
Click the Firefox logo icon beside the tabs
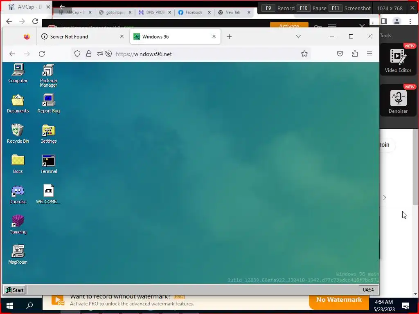click(x=27, y=36)
